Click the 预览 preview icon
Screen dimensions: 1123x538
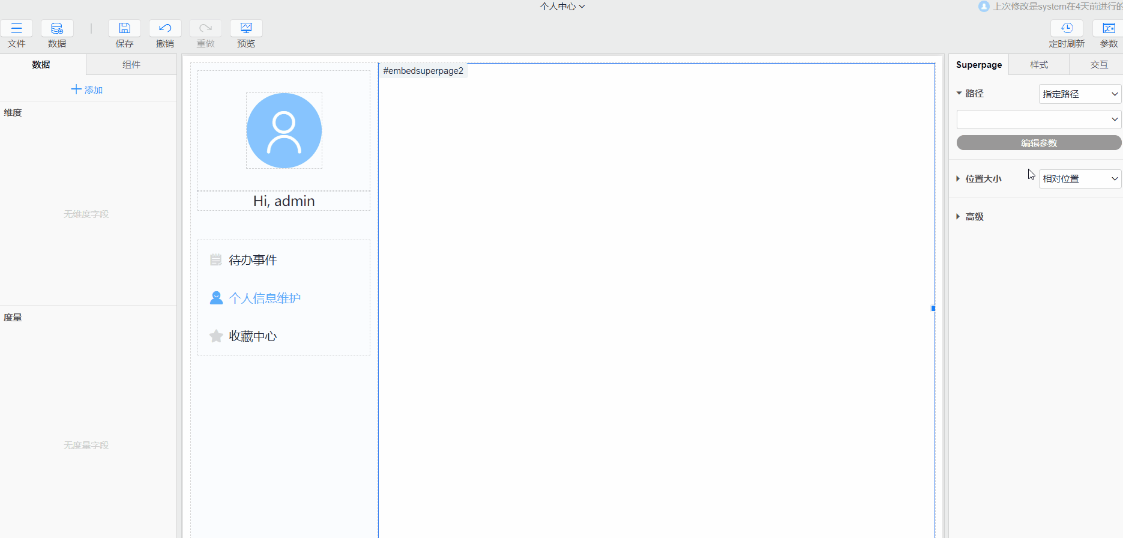tap(246, 28)
